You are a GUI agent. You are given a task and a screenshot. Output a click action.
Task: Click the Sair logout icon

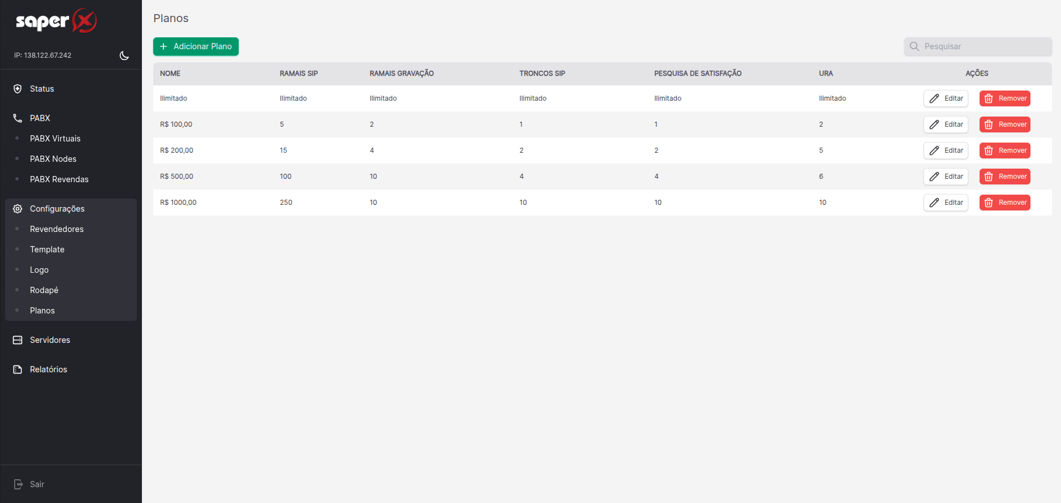18,484
